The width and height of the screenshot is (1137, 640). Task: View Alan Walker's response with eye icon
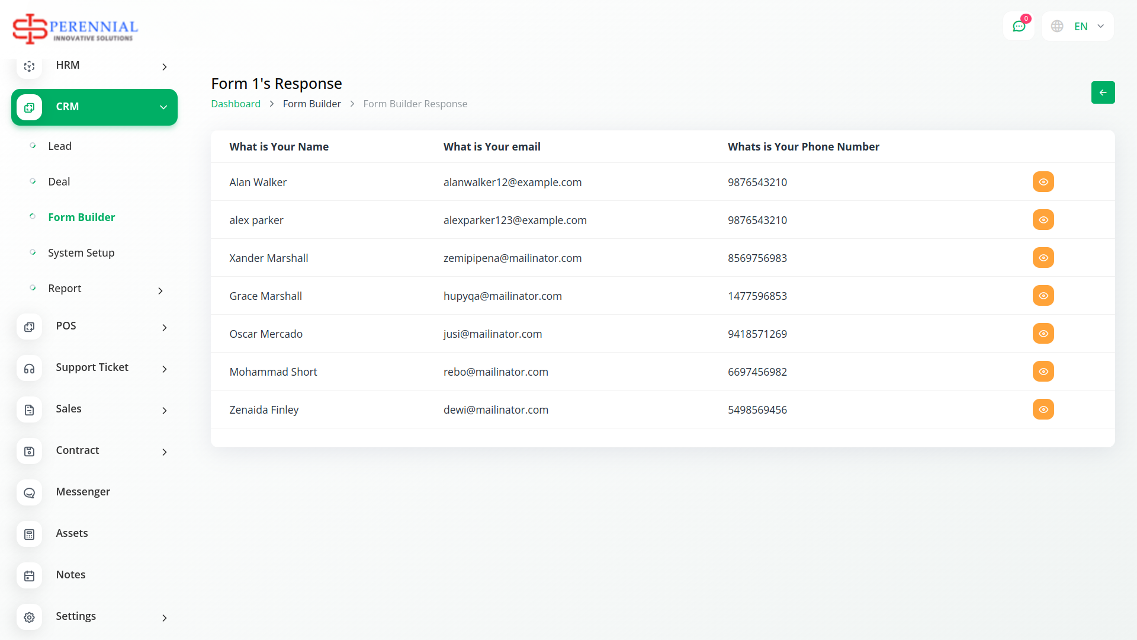click(x=1043, y=182)
